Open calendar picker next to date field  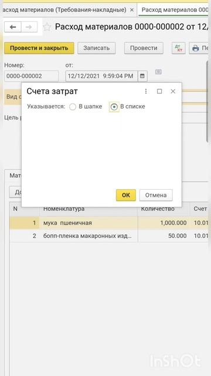tap(142, 76)
